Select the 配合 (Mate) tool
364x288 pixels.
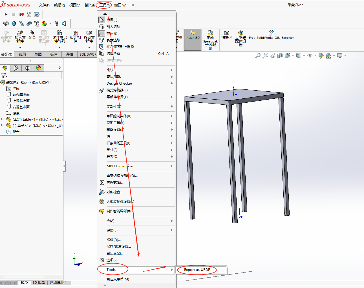[32, 37]
